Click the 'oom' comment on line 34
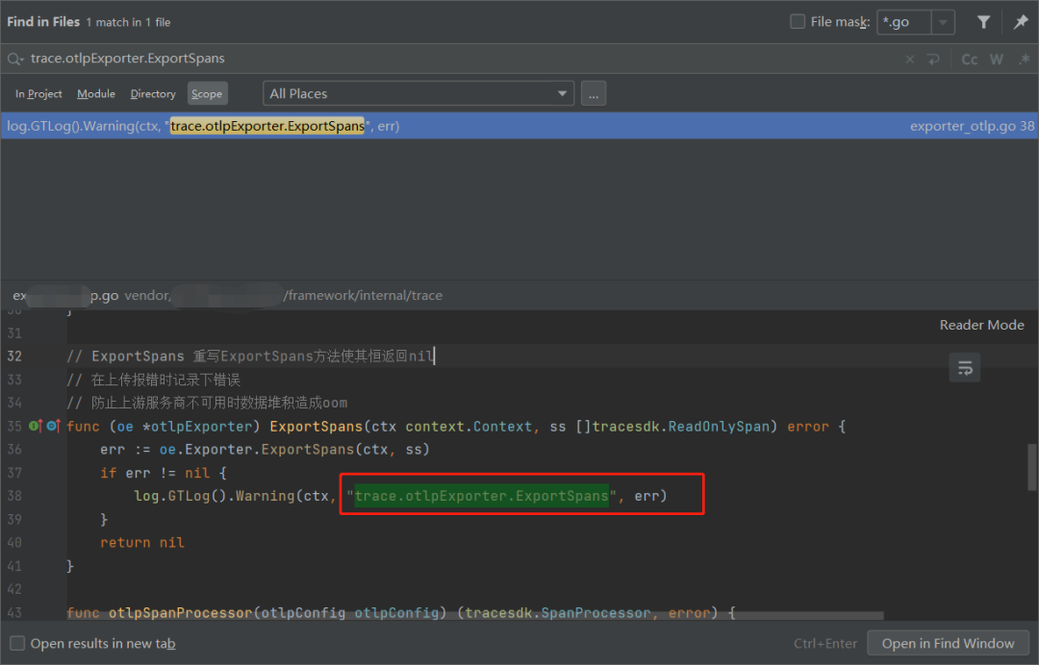This screenshot has width=1039, height=665. 335,403
